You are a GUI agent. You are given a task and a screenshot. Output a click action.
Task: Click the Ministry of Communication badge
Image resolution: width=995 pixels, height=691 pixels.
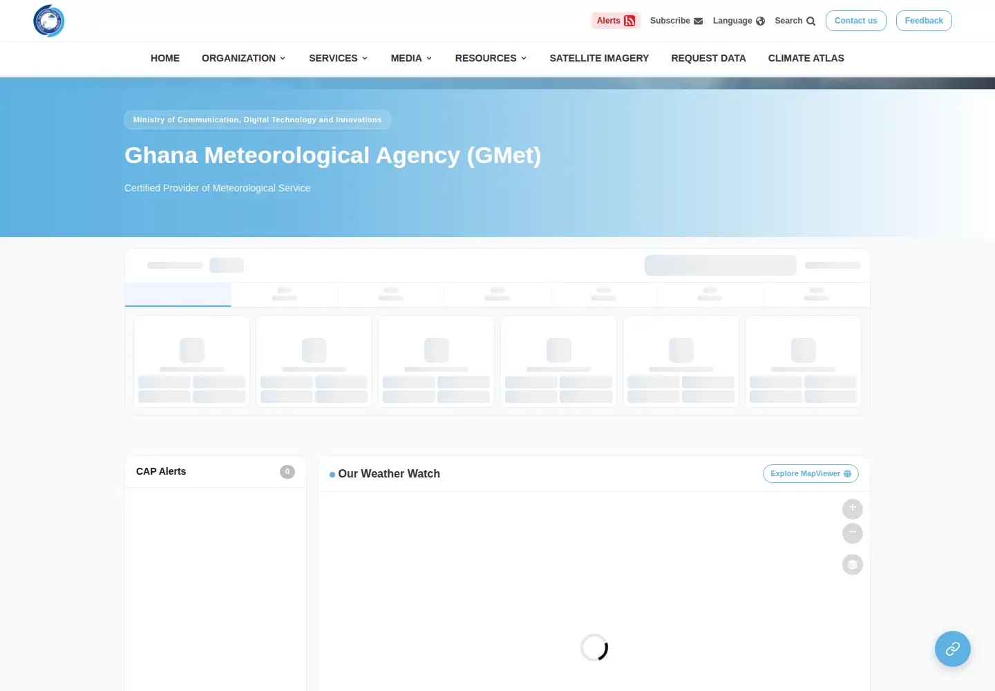(x=258, y=120)
